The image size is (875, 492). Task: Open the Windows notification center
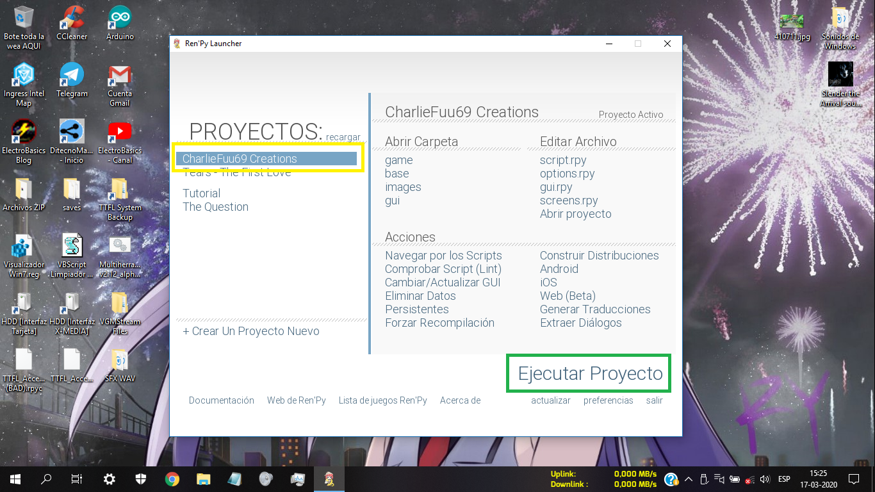853,479
